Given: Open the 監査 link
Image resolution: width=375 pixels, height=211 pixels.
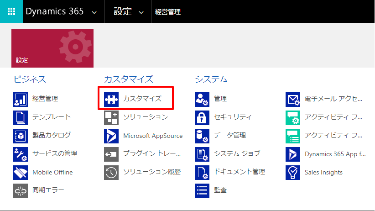Looking at the screenshot, I should 220,190.
